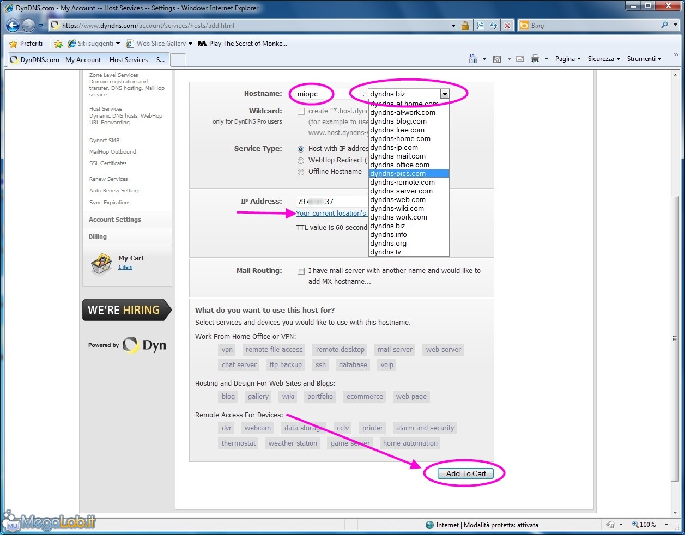Open the zoom level dropdown arrow
The height and width of the screenshot is (535, 685).
click(666, 525)
